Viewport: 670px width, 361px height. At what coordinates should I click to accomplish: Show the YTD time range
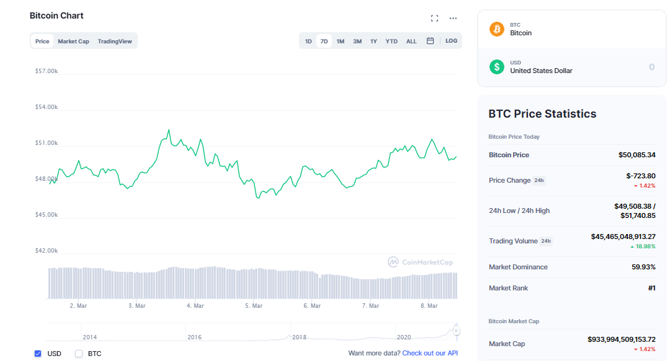(391, 41)
